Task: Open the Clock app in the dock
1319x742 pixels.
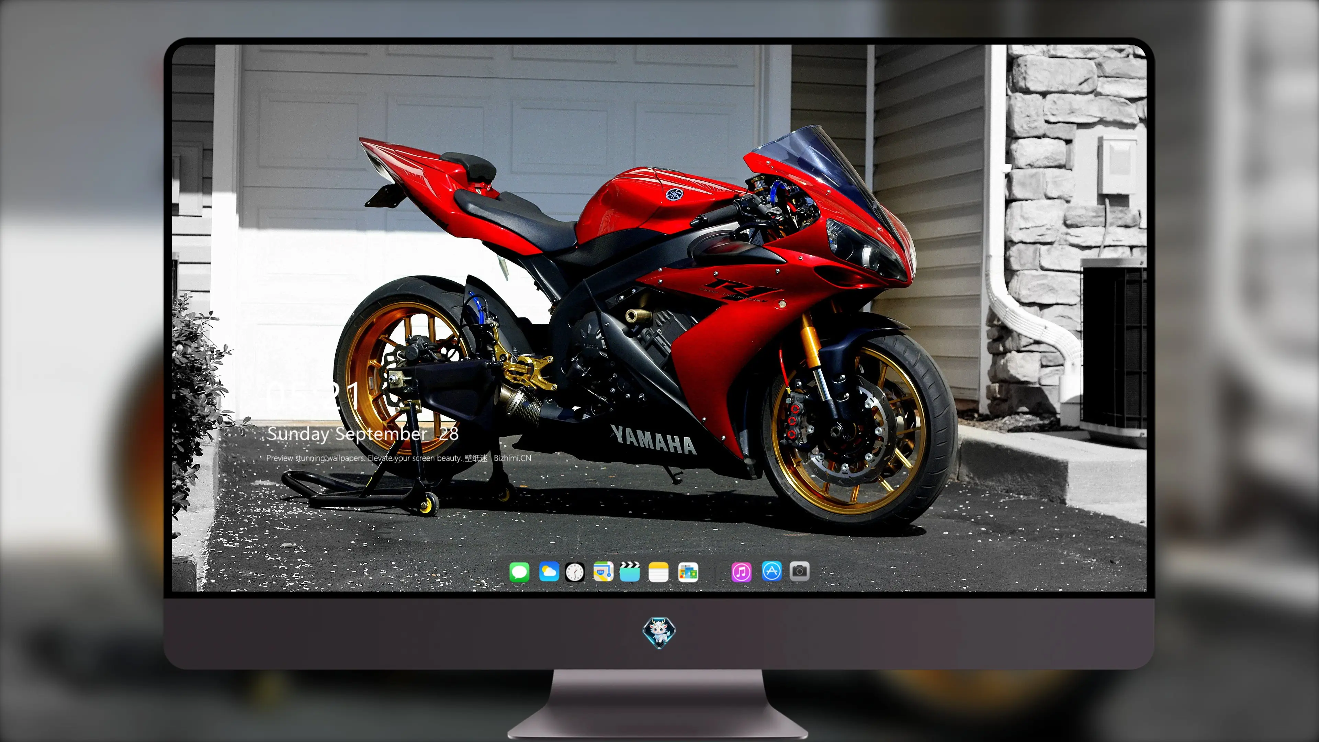Action: (575, 572)
